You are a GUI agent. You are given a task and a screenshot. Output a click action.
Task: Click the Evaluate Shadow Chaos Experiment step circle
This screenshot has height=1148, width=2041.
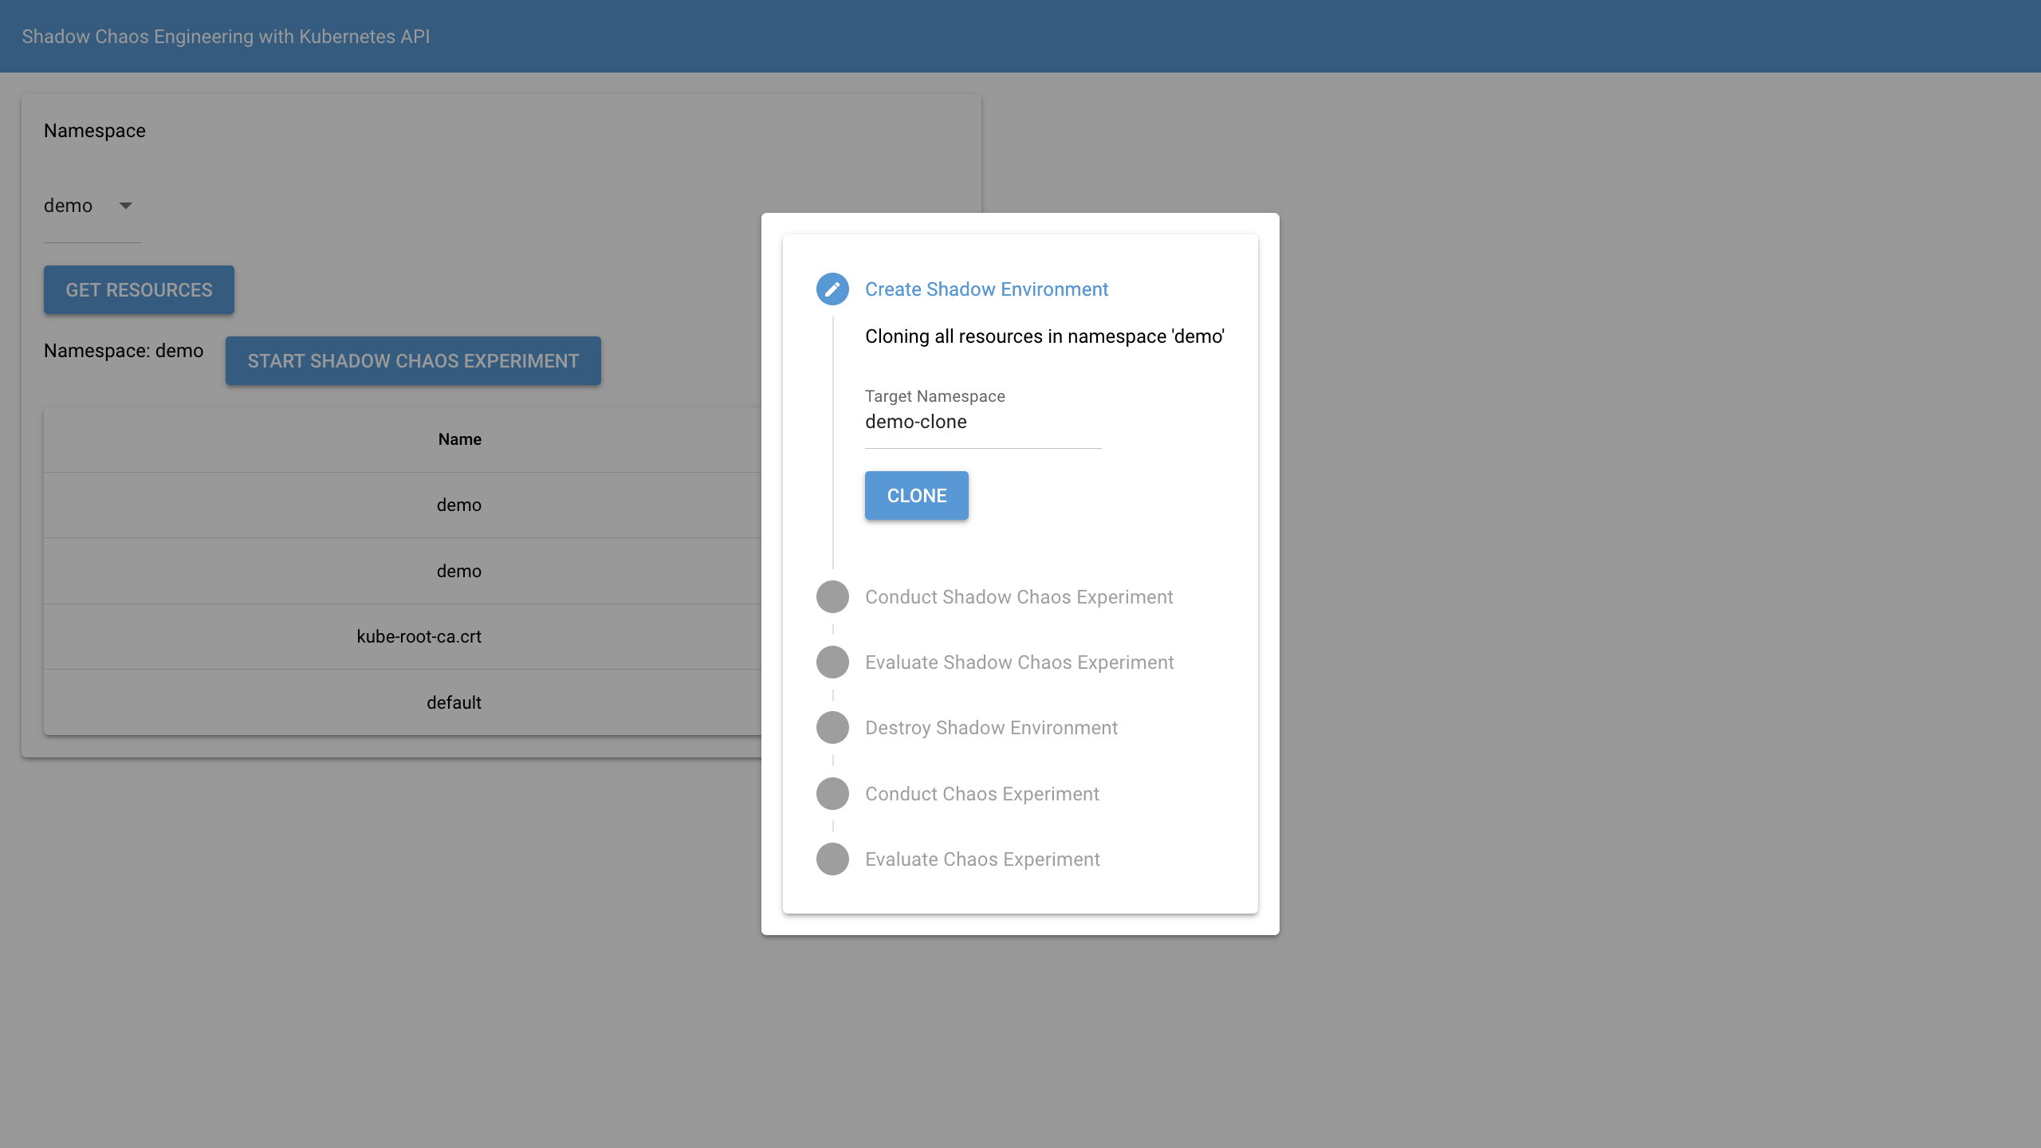click(x=832, y=662)
